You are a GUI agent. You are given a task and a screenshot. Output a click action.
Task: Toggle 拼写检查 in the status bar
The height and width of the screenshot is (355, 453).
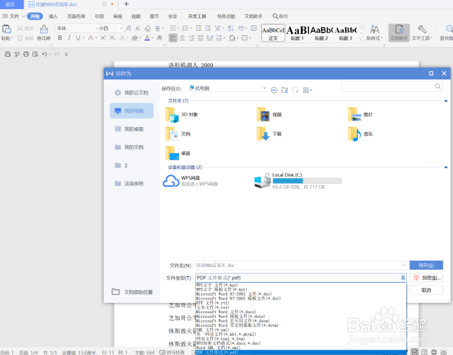click(x=172, y=352)
